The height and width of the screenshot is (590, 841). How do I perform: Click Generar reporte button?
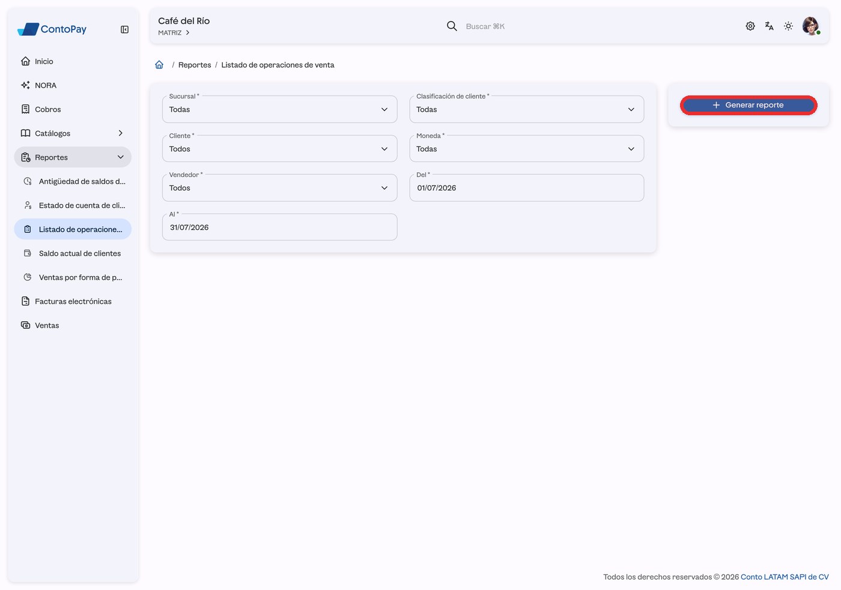748,105
